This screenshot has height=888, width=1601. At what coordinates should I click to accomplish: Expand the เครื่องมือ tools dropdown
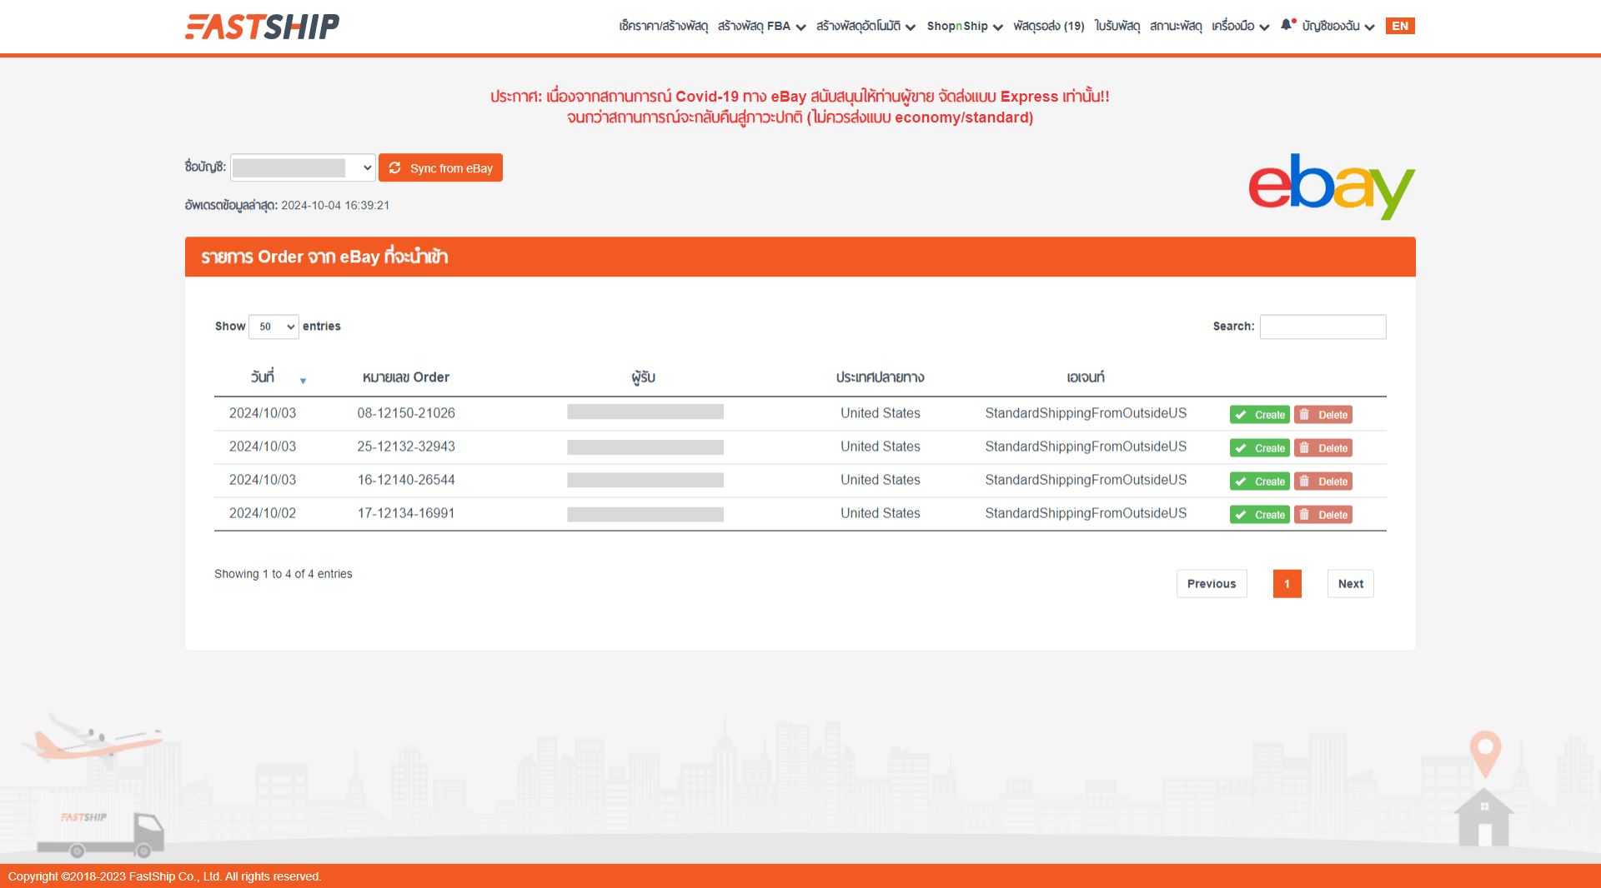click(1240, 26)
